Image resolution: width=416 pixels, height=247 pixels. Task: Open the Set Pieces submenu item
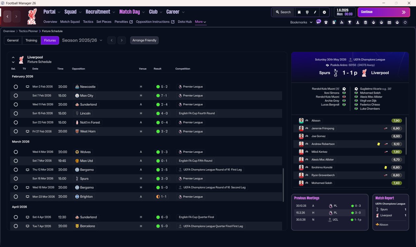click(104, 22)
